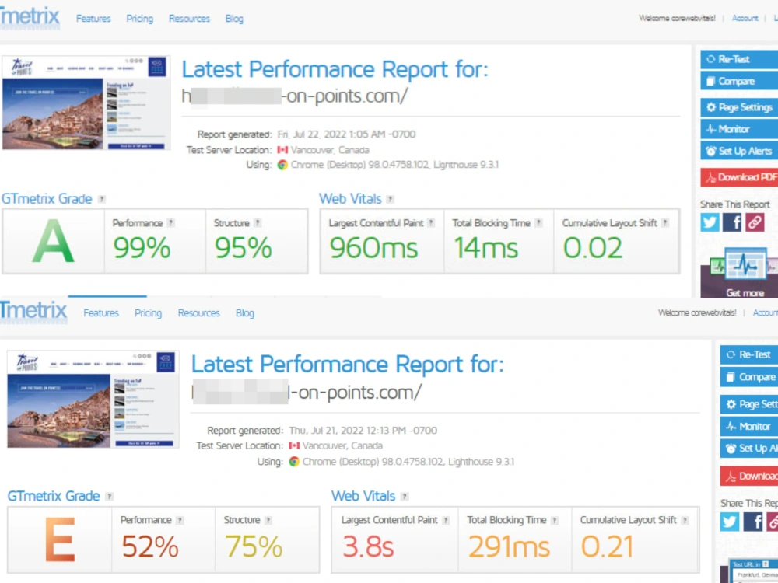This screenshot has height=583, width=778.
Task: Open help icon next to top Web Vitals
Action: pyautogui.click(x=391, y=199)
